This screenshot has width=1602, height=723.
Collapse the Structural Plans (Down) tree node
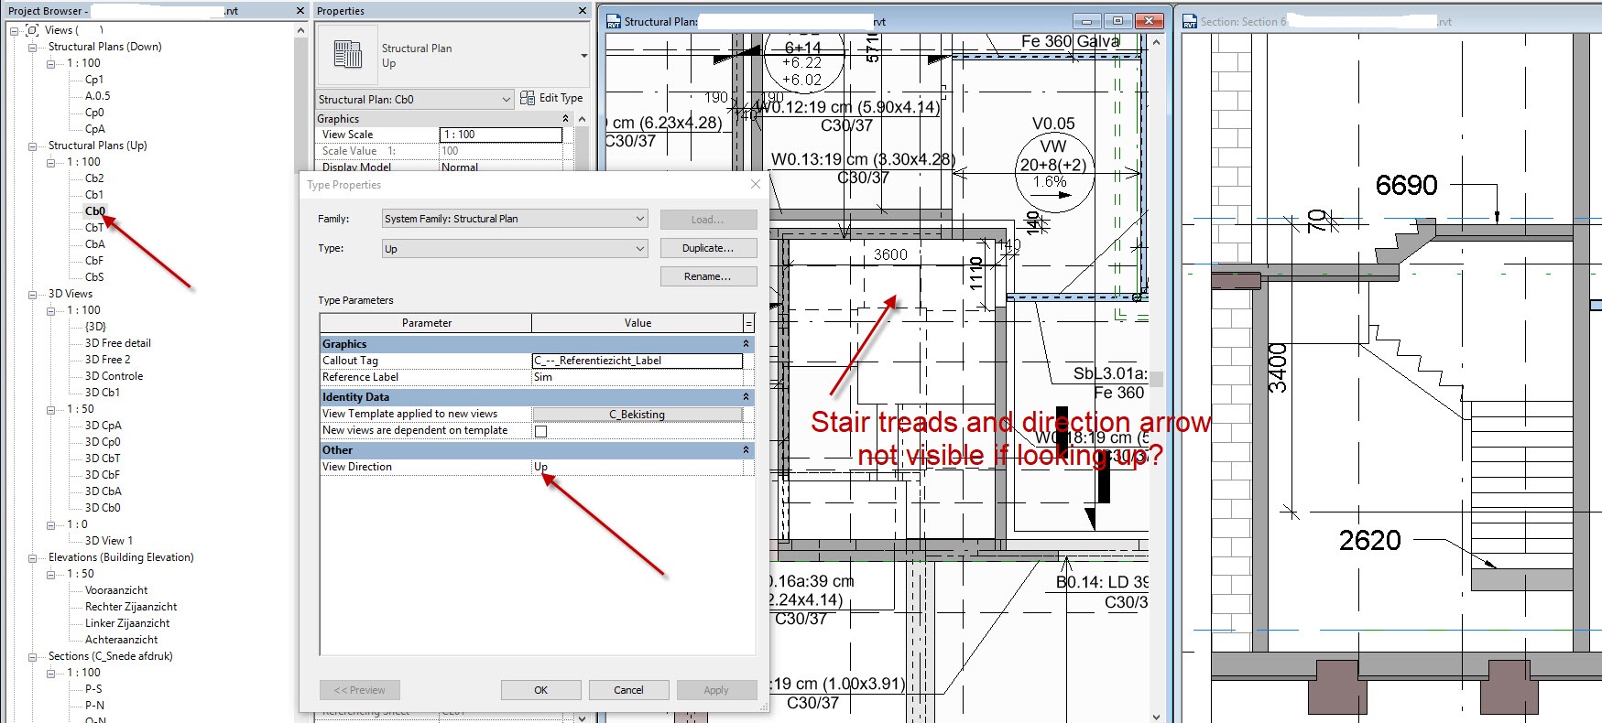tap(33, 47)
